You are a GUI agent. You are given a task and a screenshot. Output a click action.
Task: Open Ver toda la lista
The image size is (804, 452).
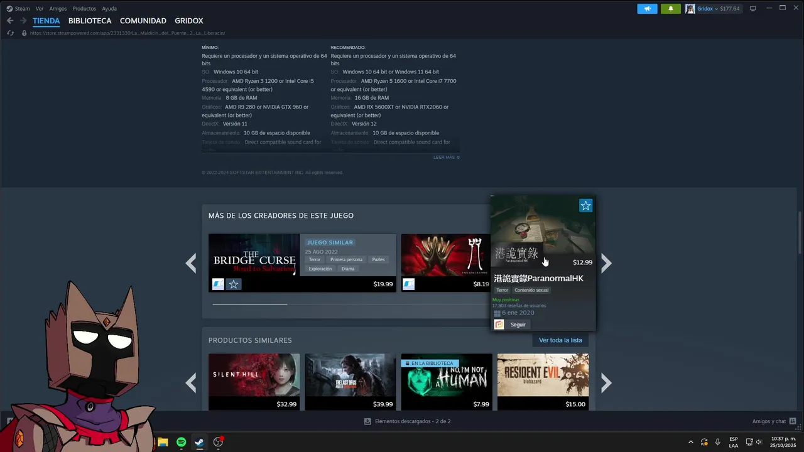(560, 340)
